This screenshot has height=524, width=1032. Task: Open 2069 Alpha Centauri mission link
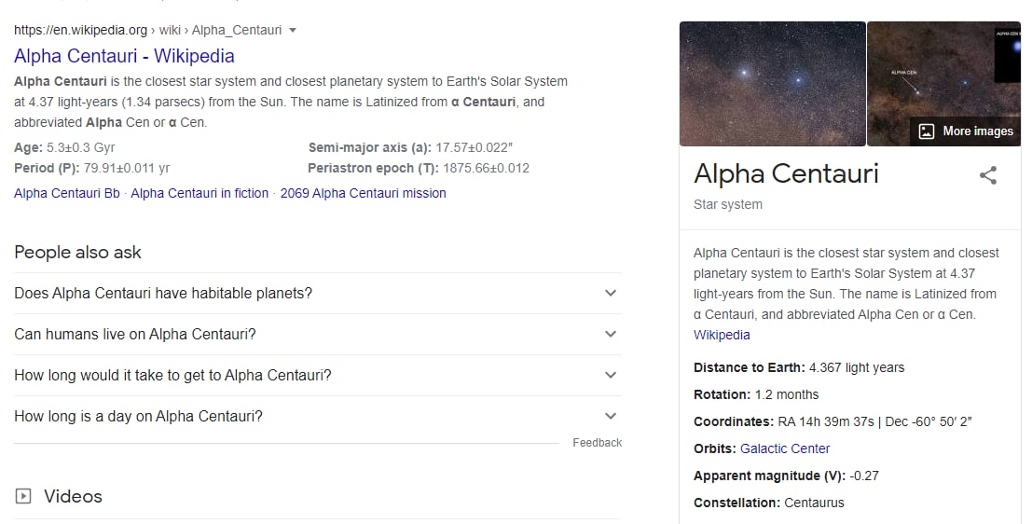(x=363, y=193)
